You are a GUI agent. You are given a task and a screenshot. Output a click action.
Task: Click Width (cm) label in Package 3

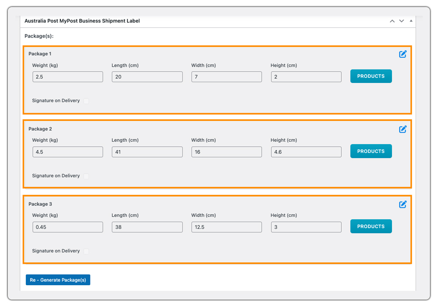[x=204, y=215]
